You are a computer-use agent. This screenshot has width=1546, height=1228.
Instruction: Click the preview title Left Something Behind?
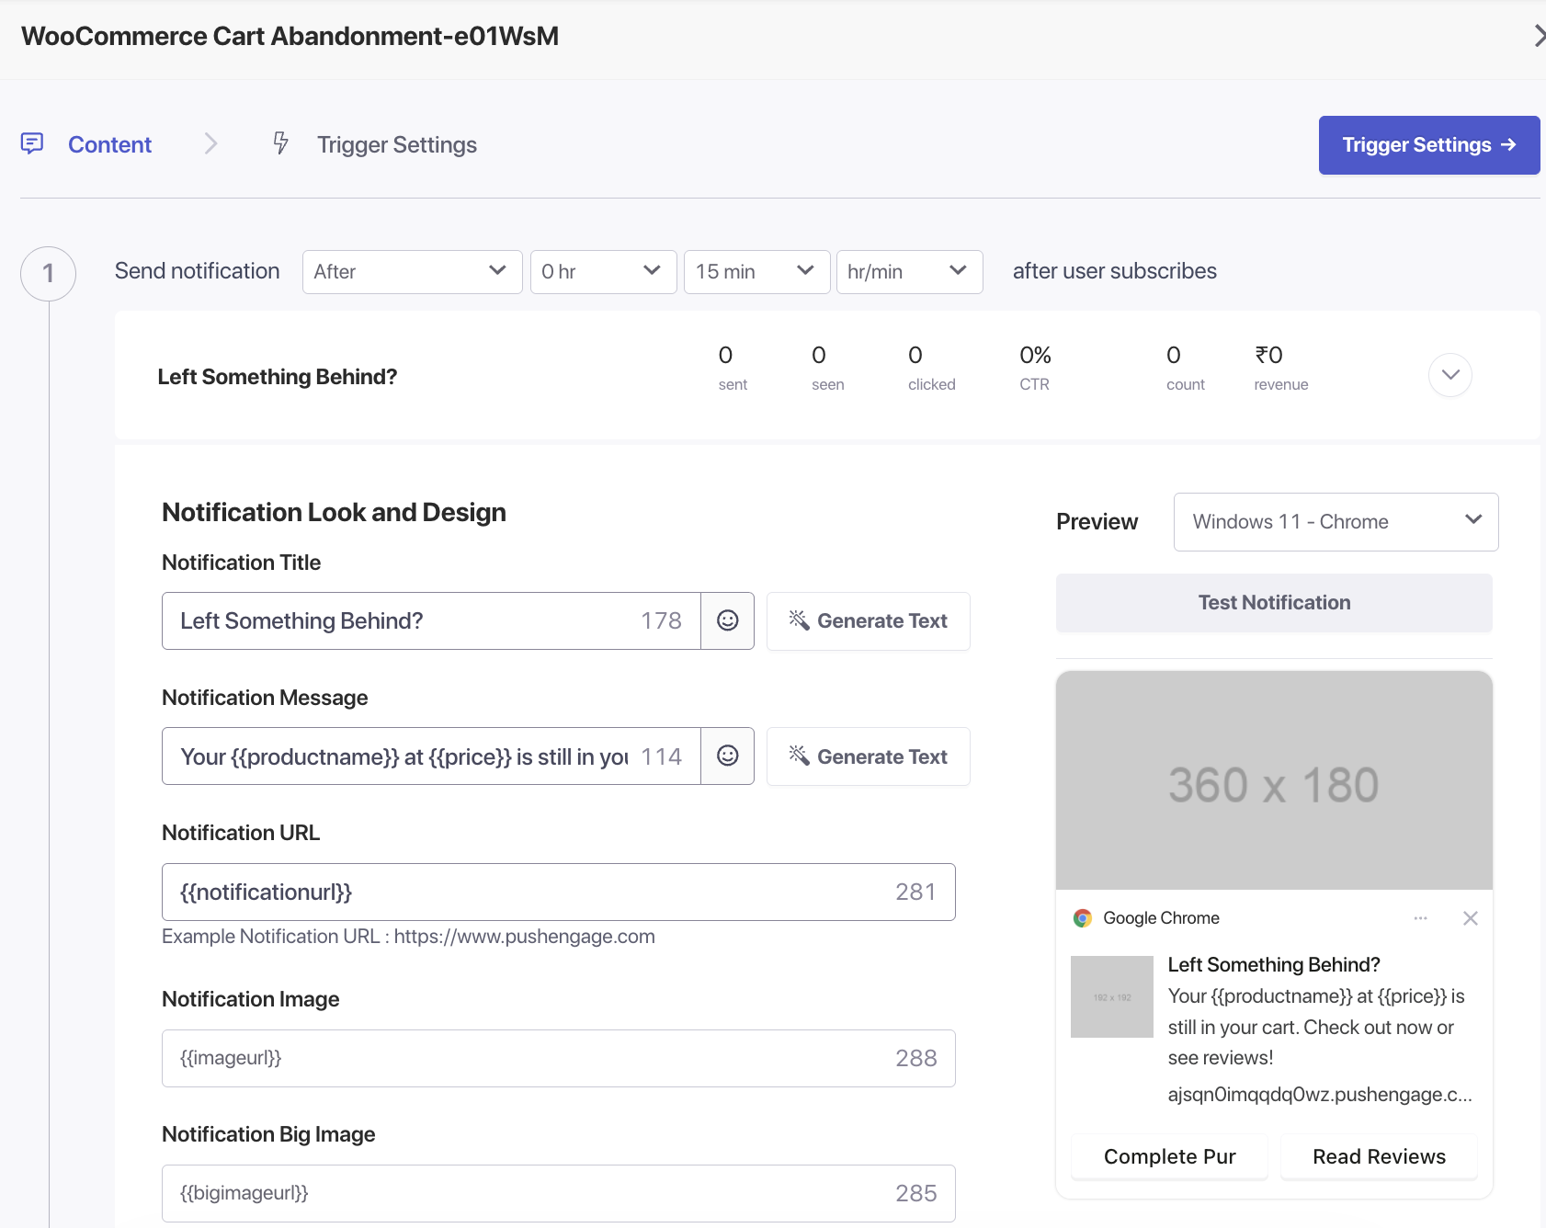pyautogui.click(x=1273, y=964)
